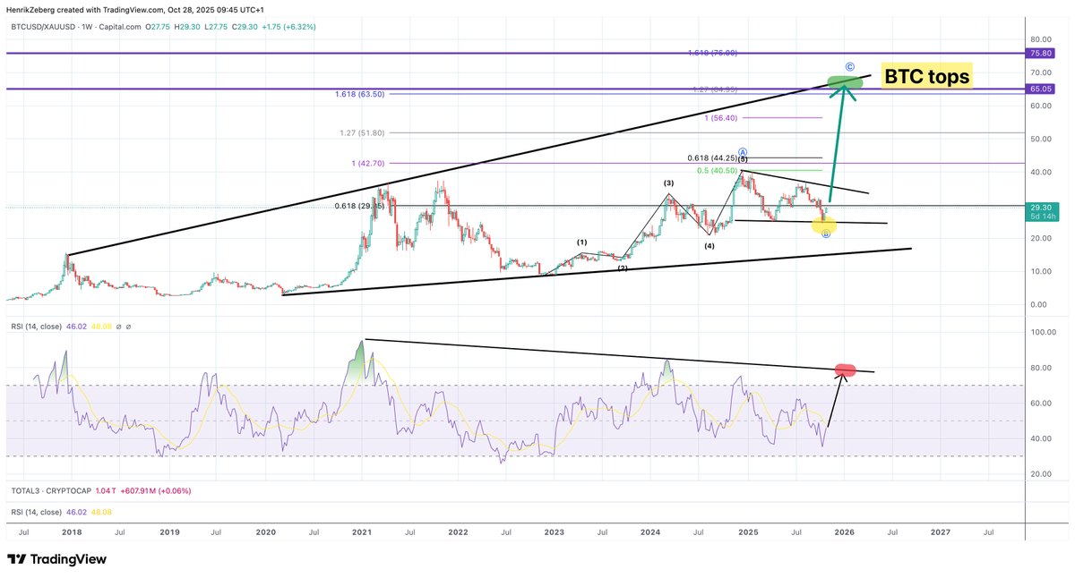Image resolution: width=1075 pixels, height=578 pixels.
Task: Click the 2021 label on the time axis
Action: [x=362, y=531]
